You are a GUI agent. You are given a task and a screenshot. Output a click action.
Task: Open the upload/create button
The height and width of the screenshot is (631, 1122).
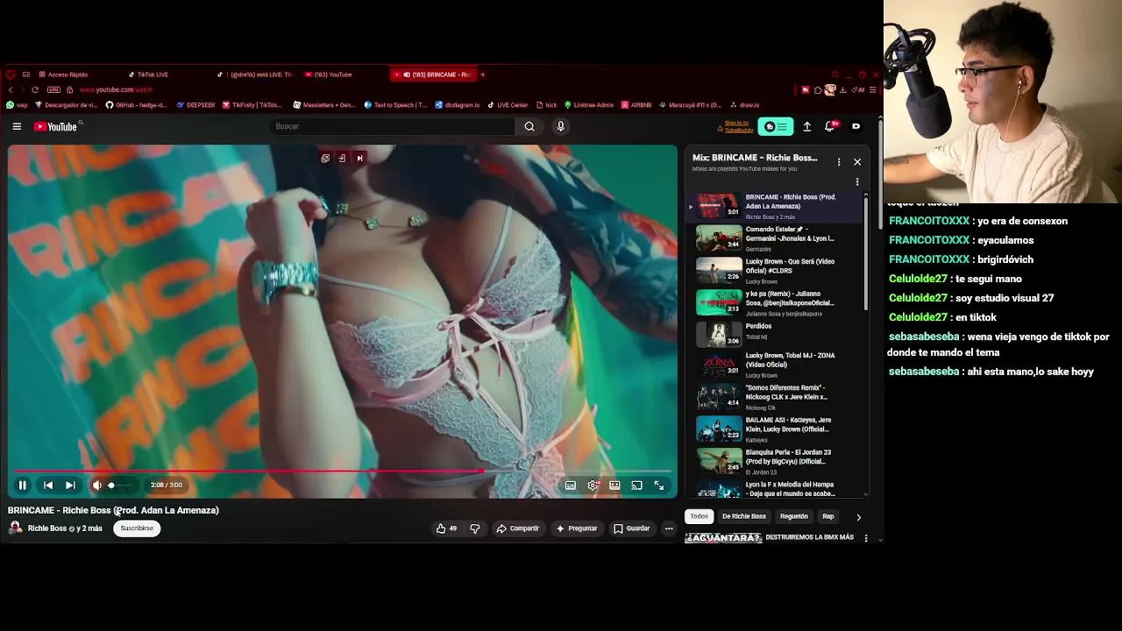pyautogui.click(x=807, y=126)
